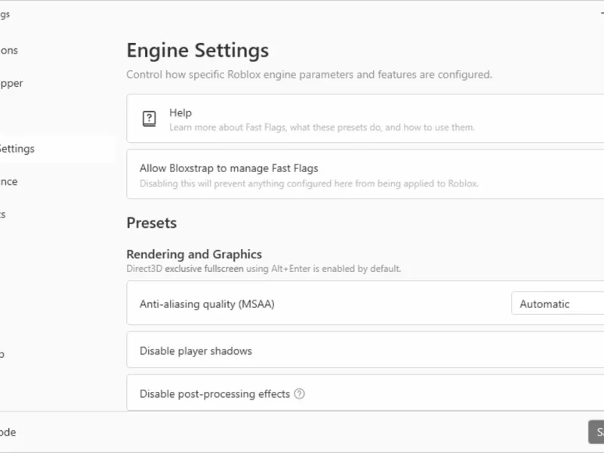604x453 pixels.
Task: Click the Save button at bottom right
Action: tap(596, 432)
